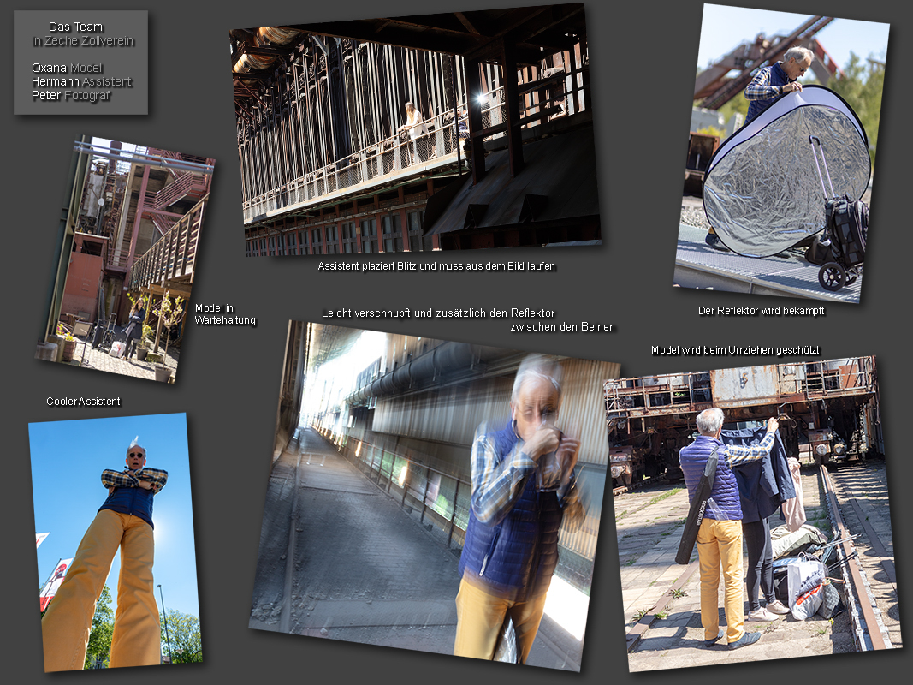This screenshot has height=685, width=913.
Task: Click the 'Assistent plaziert Blitz' caption
Action: click(436, 266)
